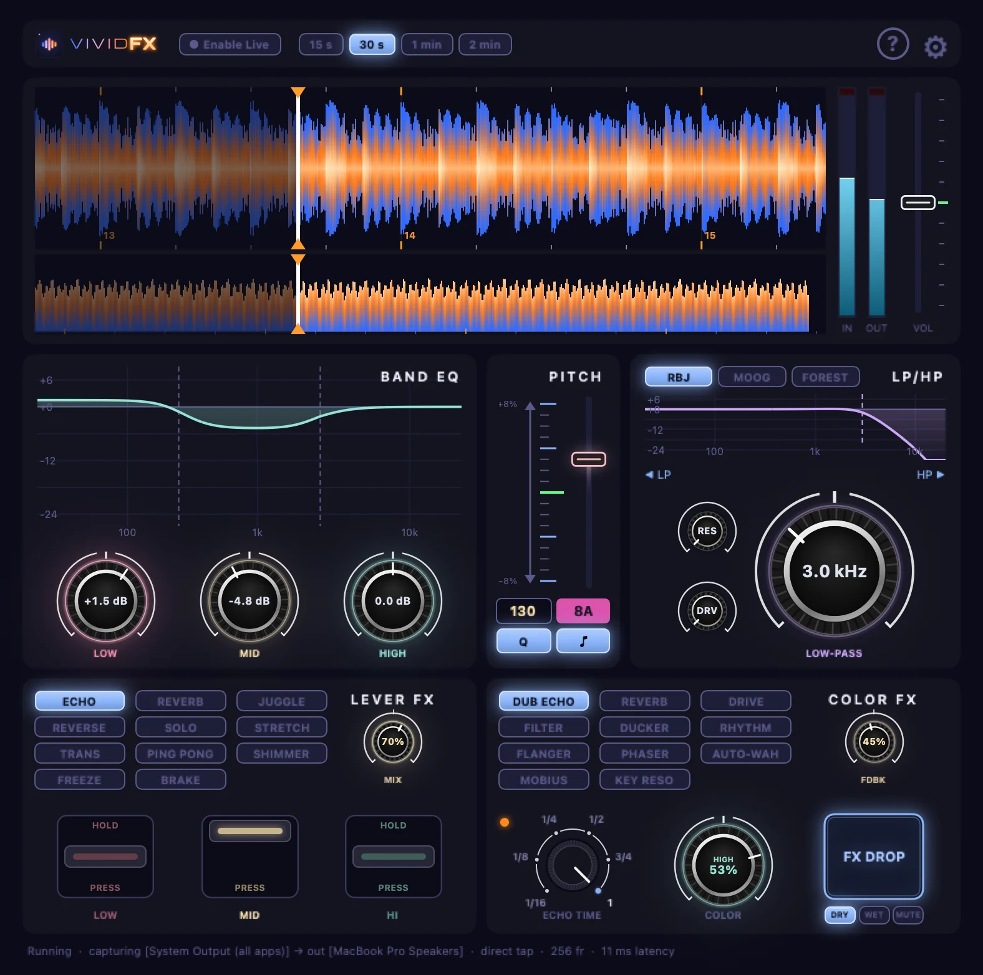Select TRANS lever effect
This screenshot has height=975, width=983.
click(79, 753)
